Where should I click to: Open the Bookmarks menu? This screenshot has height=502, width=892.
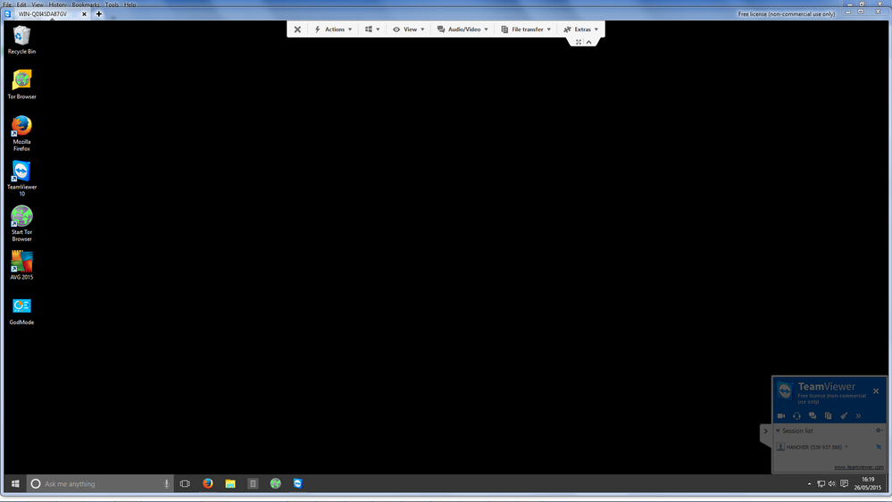[x=86, y=4]
